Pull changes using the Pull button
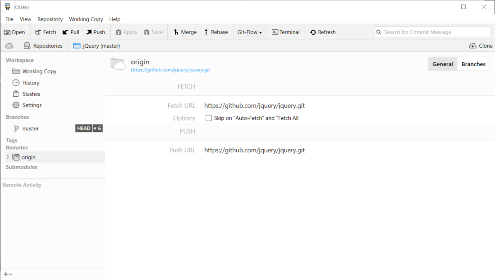Viewport: 495px width, 280px height. (x=71, y=32)
